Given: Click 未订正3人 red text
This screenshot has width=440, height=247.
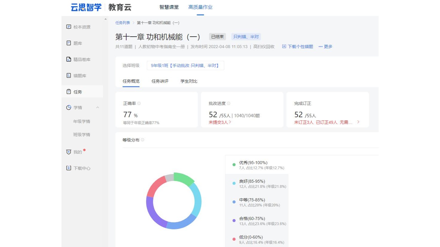Looking at the screenshot, I should coord(304,122).
